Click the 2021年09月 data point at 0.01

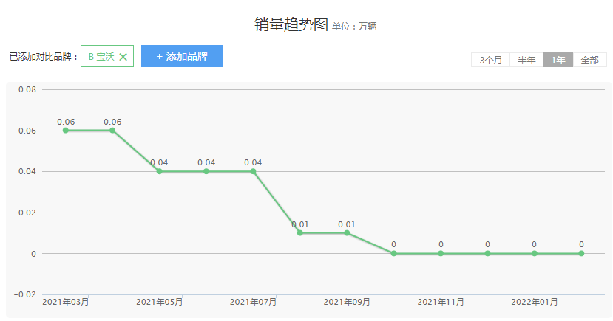(347, 233)
